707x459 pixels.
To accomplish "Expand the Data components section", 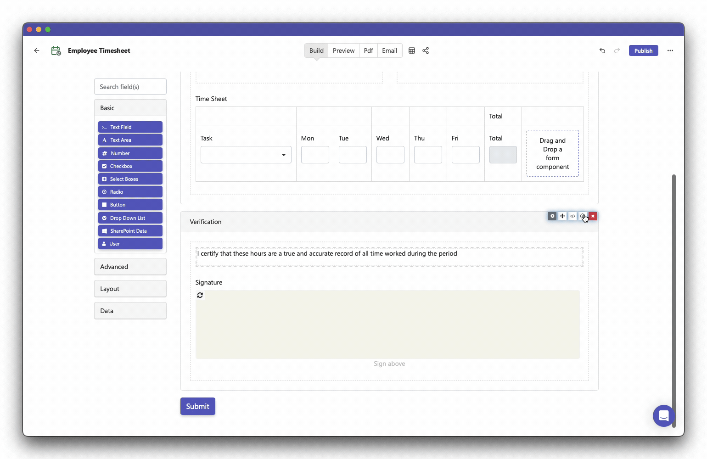I will coord(130,311).
